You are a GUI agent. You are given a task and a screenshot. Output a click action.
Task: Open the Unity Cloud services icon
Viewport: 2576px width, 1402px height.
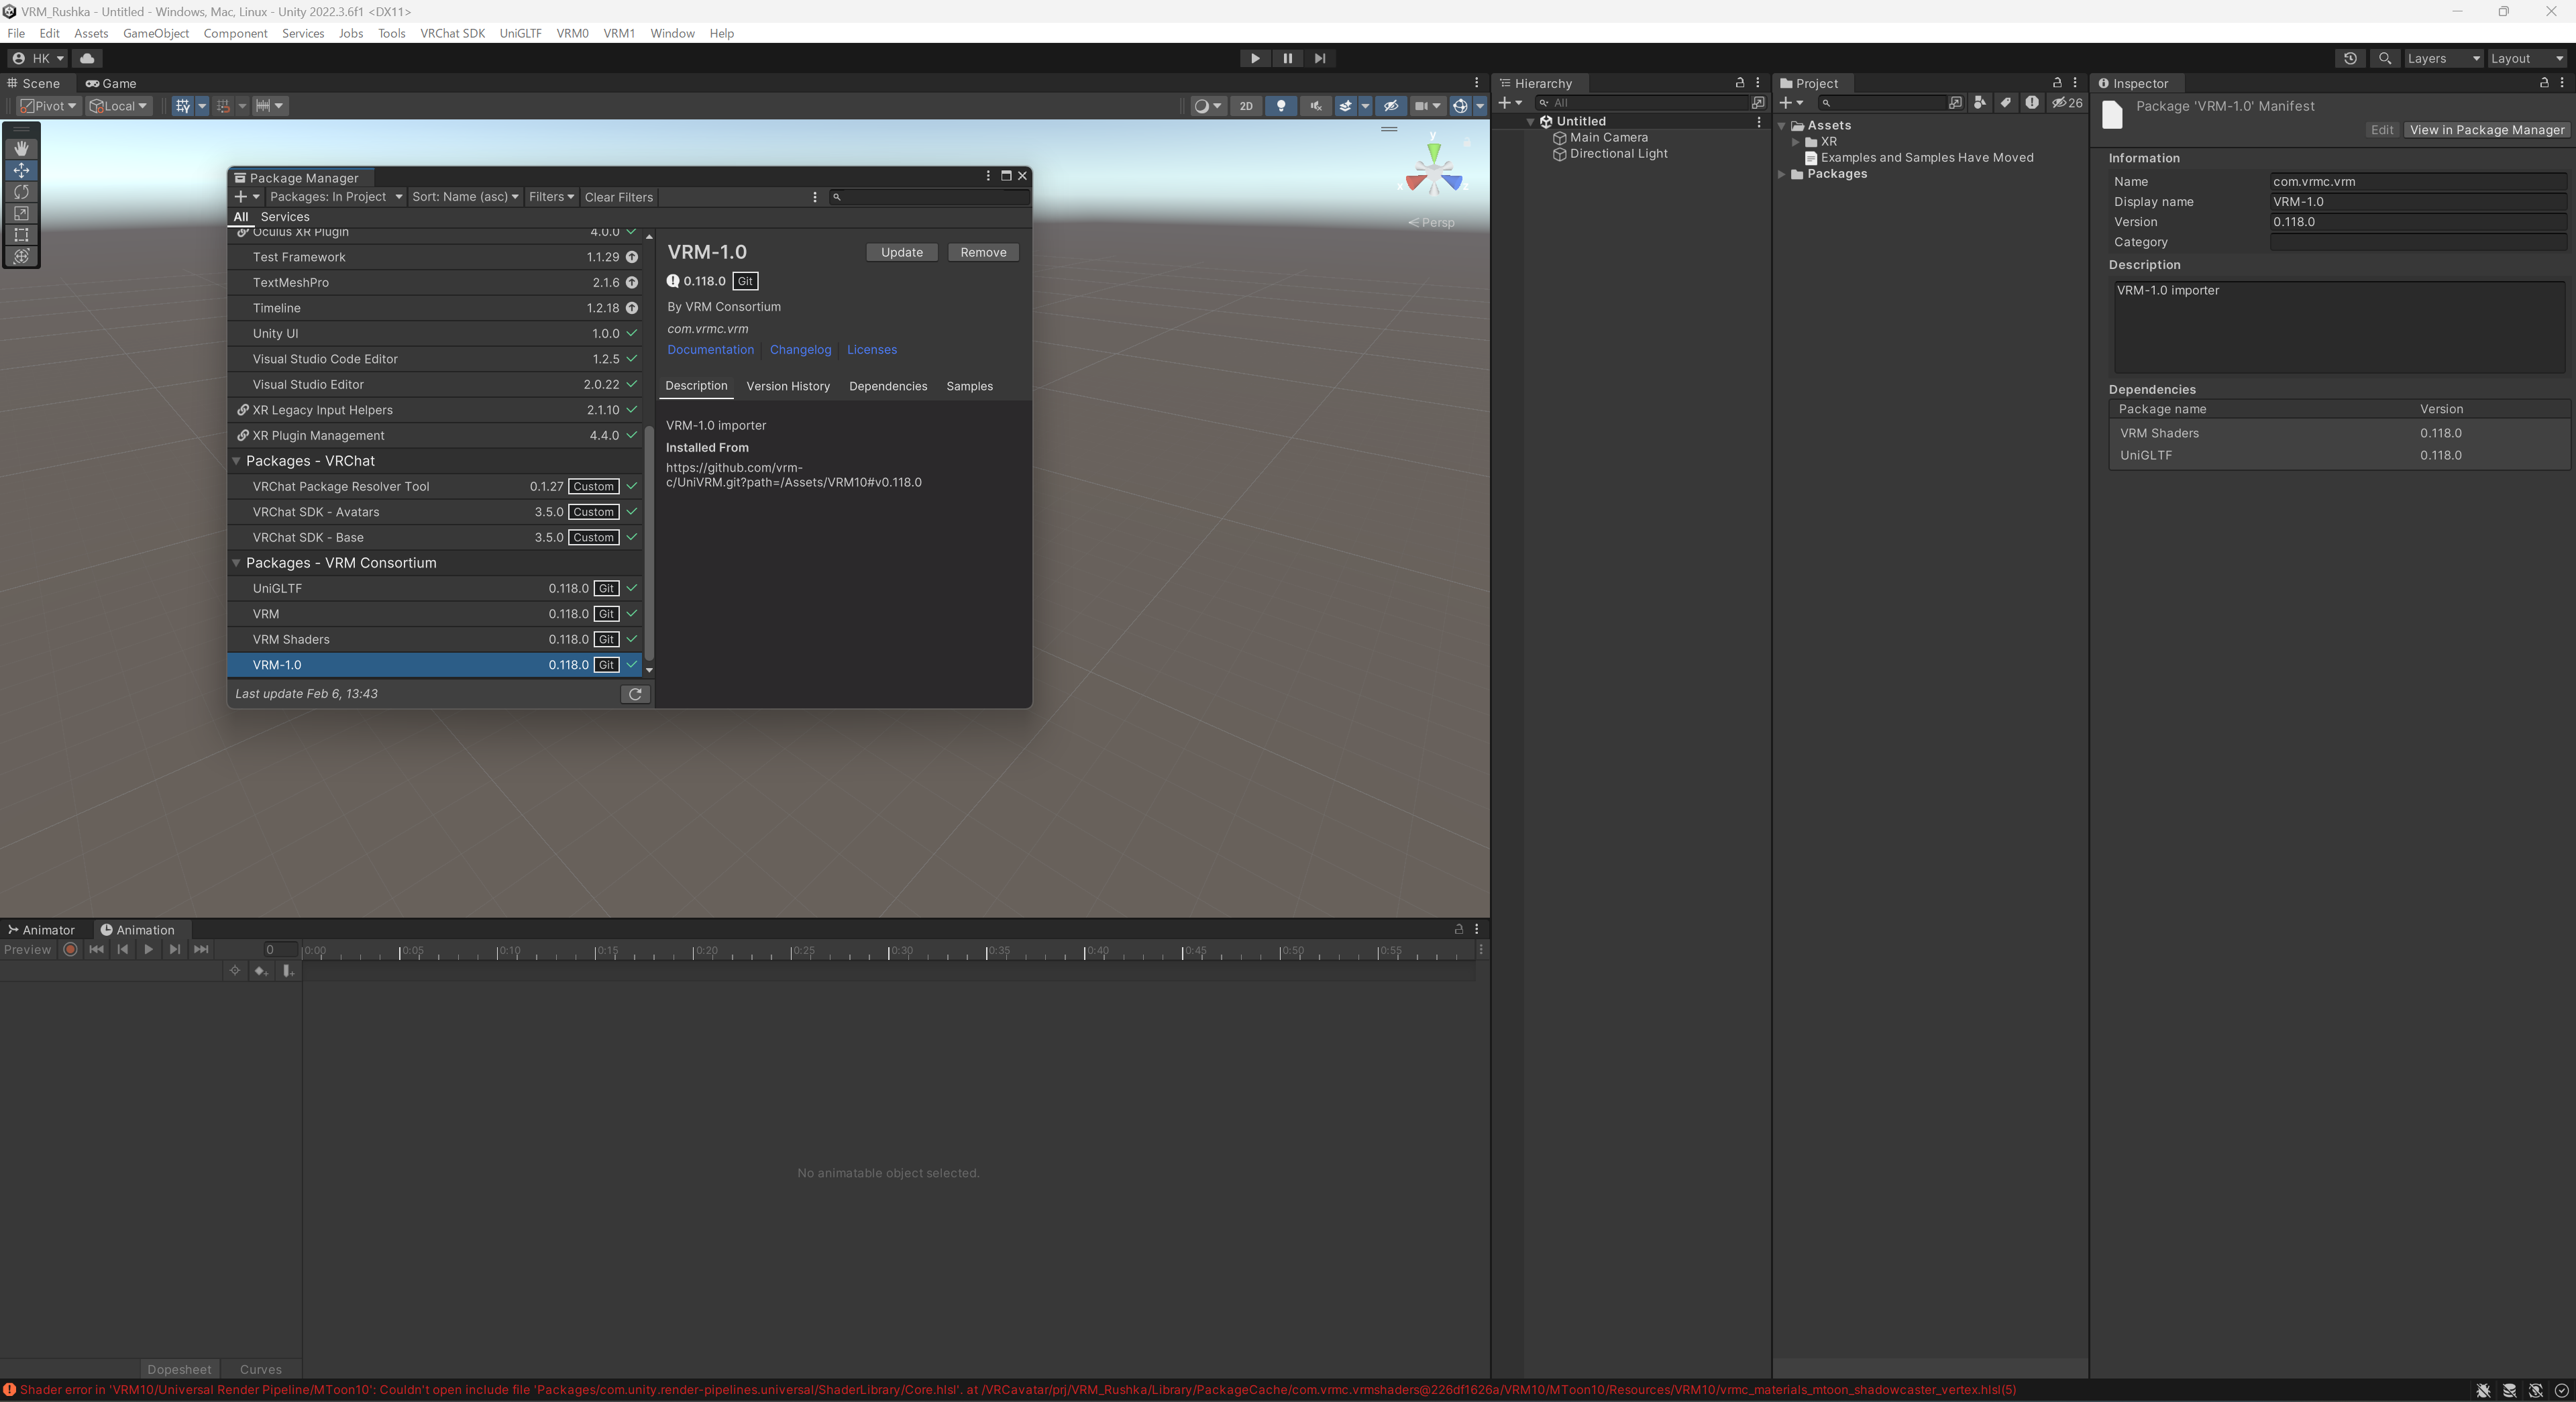[x=87, y=58]
